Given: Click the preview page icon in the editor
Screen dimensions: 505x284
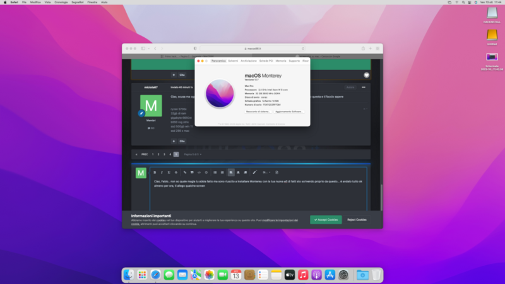Looking at the screenshot, I should click(276, 172).
